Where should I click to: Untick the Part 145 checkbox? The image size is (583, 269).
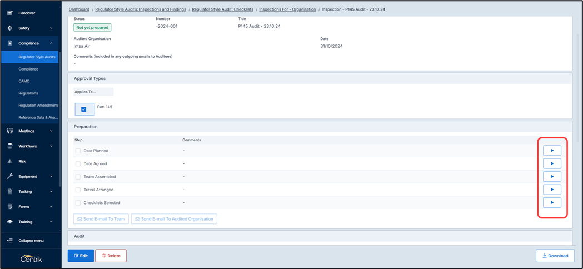(x=84, y=109)
